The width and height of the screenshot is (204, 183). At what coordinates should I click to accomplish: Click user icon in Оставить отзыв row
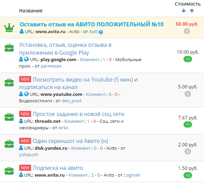coord(22,31)
